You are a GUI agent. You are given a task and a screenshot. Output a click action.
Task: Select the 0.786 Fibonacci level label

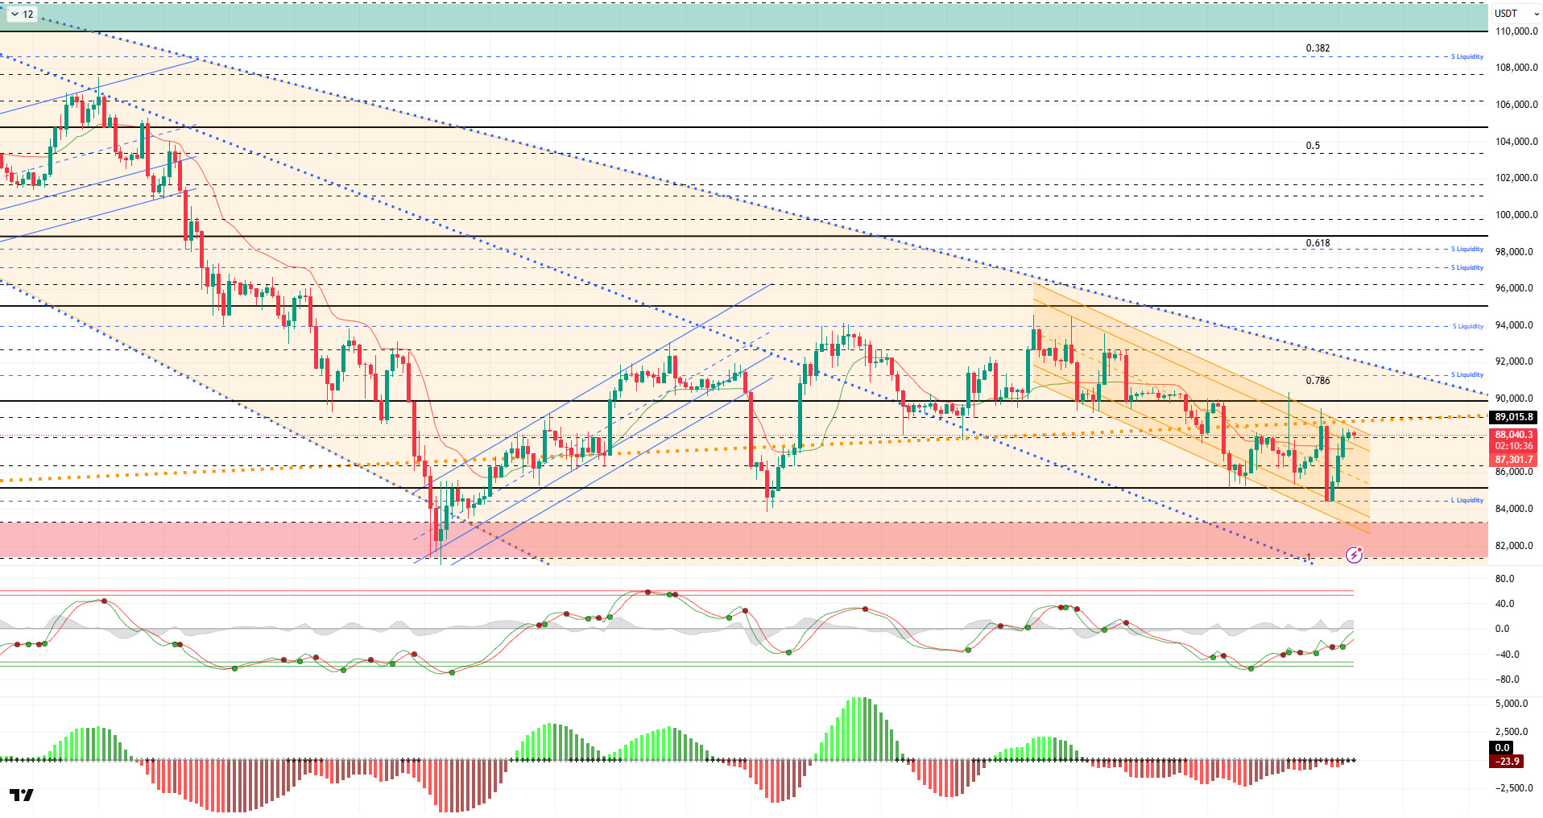[x=1318, y=381]
